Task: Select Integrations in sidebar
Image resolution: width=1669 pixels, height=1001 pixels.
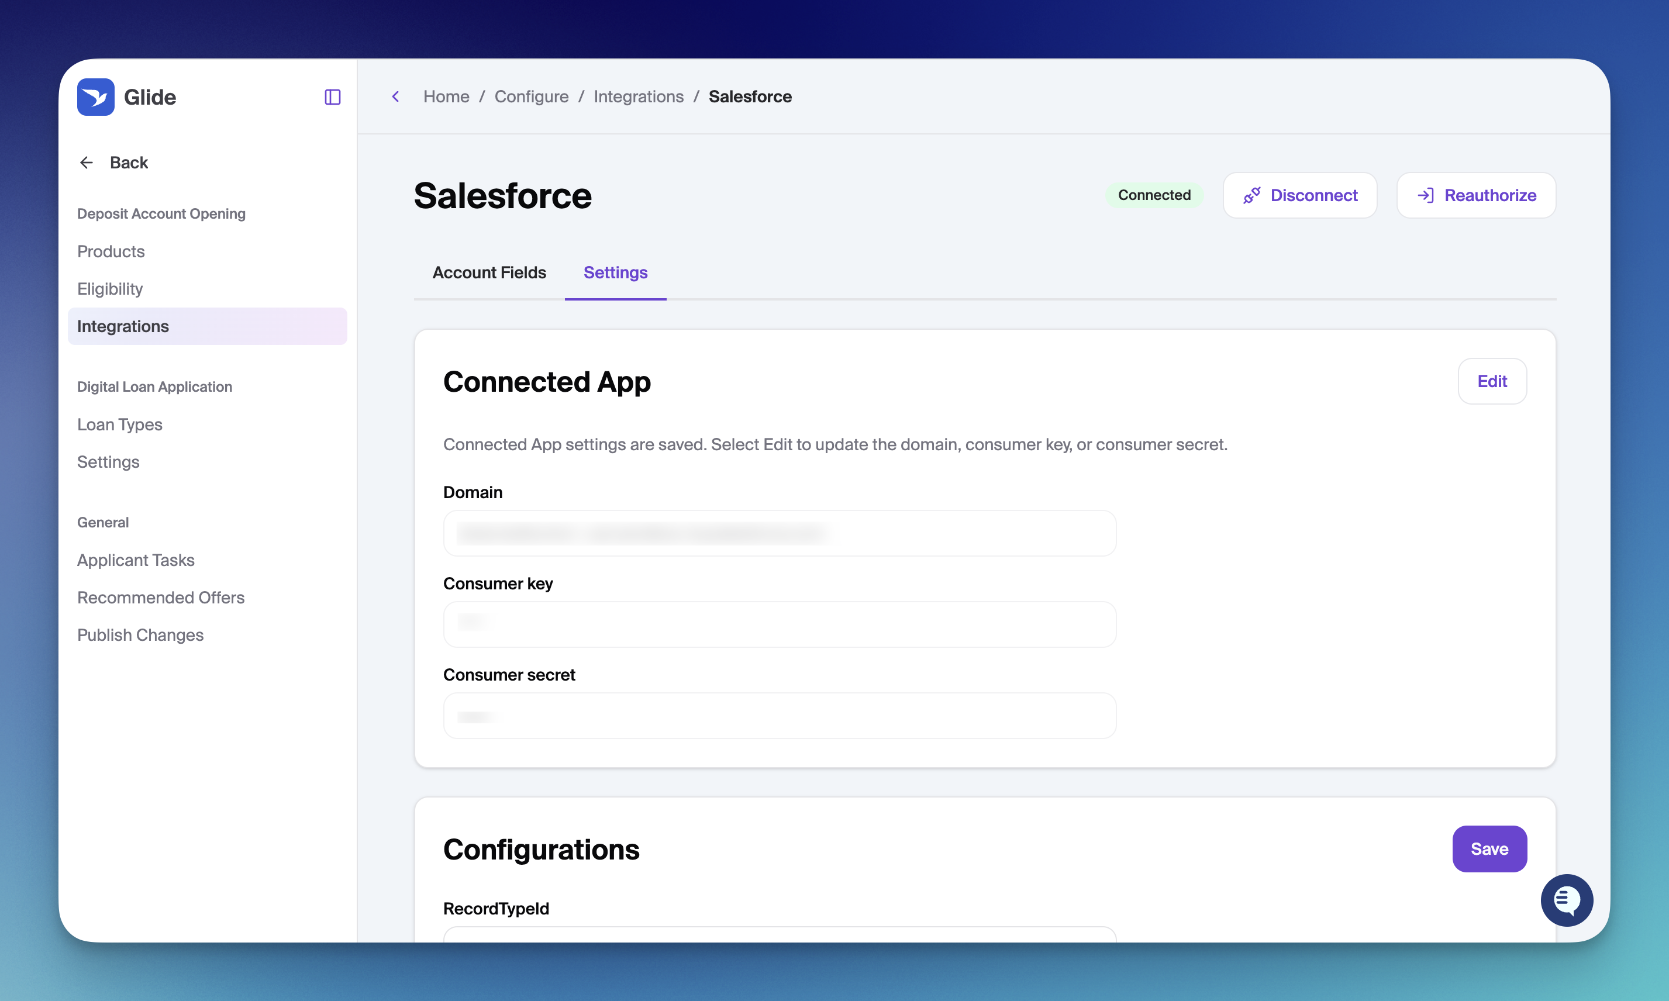Action: [207, 326]
